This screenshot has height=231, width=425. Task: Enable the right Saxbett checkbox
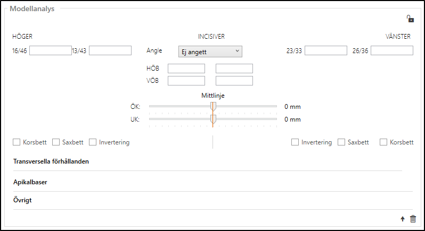(x=341, y=142)
